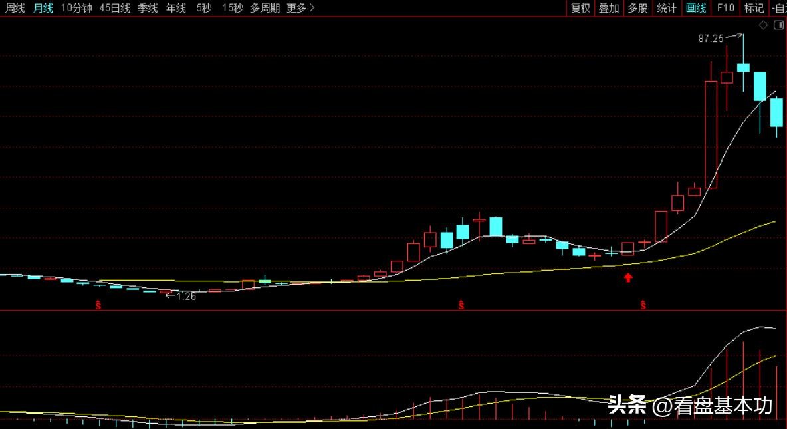Click the middle red $ dividend marker

461,305
